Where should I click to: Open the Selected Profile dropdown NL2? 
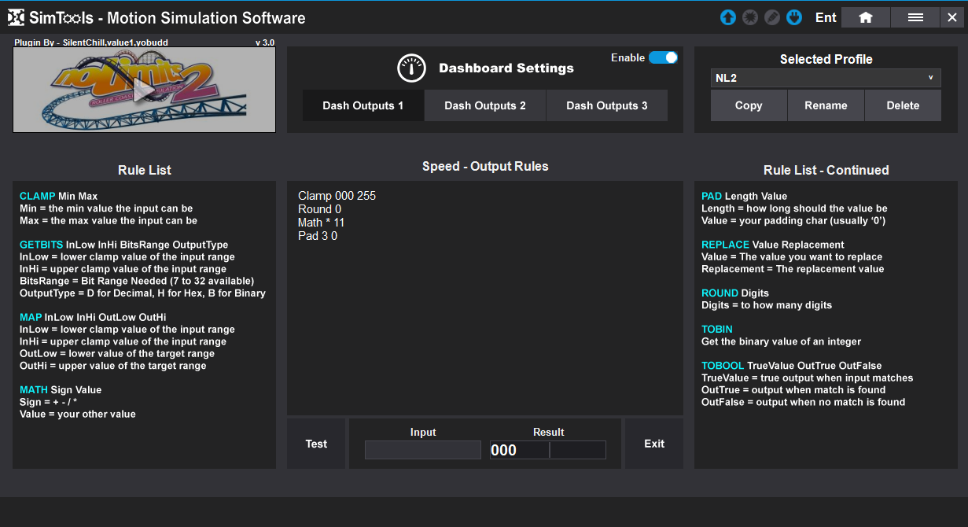(x=826, y=78)
